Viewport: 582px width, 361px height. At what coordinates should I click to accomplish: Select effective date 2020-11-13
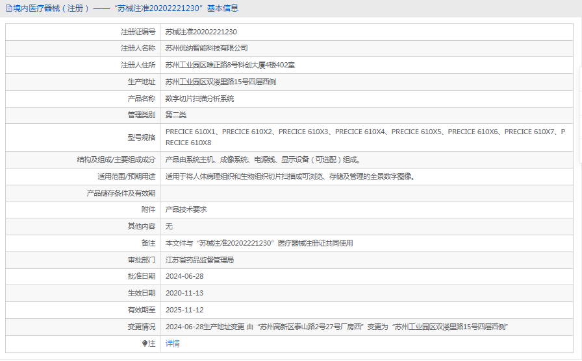click(184, 293)
